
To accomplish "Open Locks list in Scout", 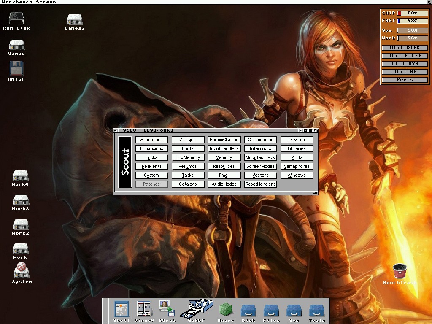I will pyautogui.click(x=151, y=157).
